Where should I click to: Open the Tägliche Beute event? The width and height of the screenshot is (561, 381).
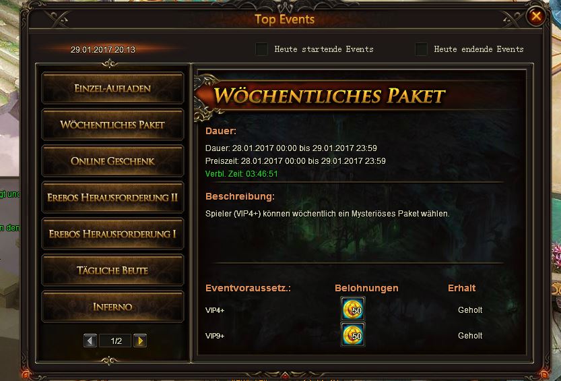[112, 270]
